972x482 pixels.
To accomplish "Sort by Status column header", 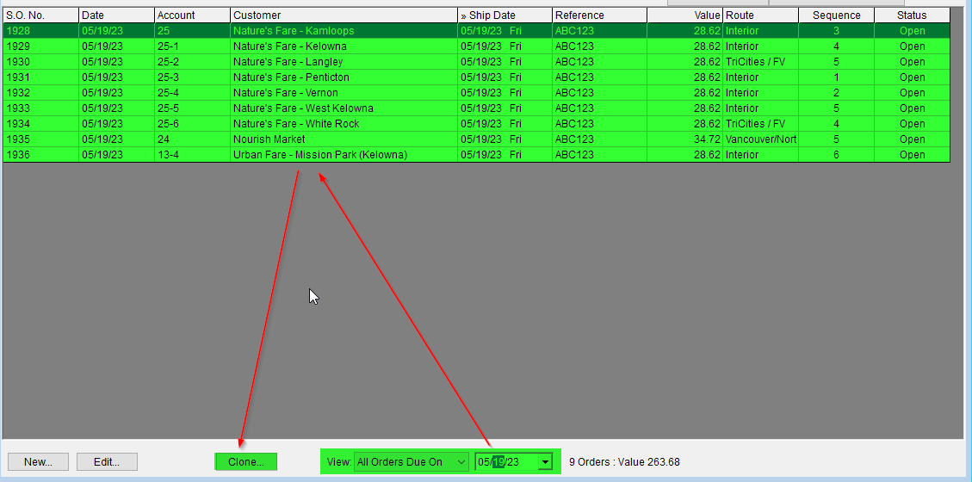I will [912, 15].
